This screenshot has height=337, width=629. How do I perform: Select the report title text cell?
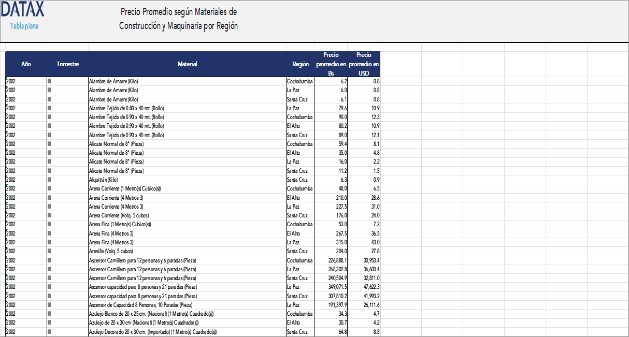tap(178, 19)
